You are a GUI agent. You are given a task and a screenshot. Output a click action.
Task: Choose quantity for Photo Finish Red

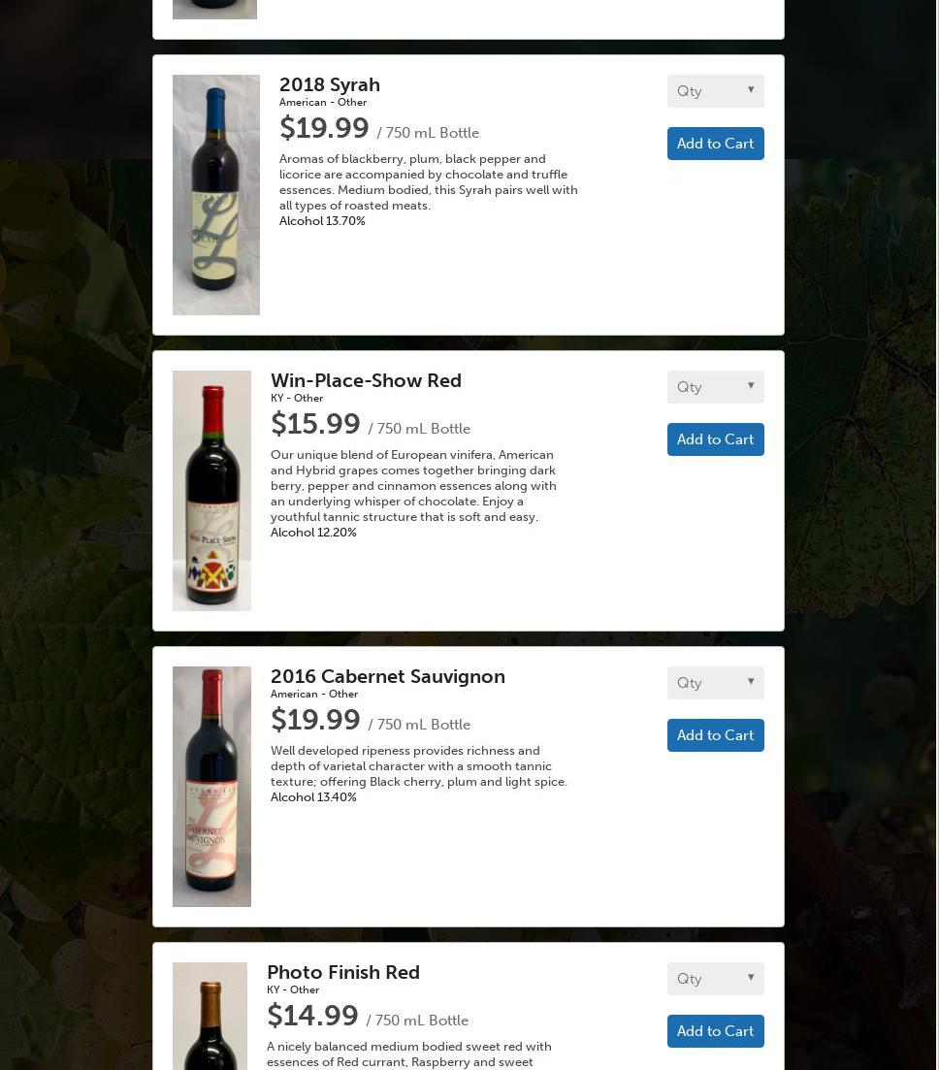715,979
